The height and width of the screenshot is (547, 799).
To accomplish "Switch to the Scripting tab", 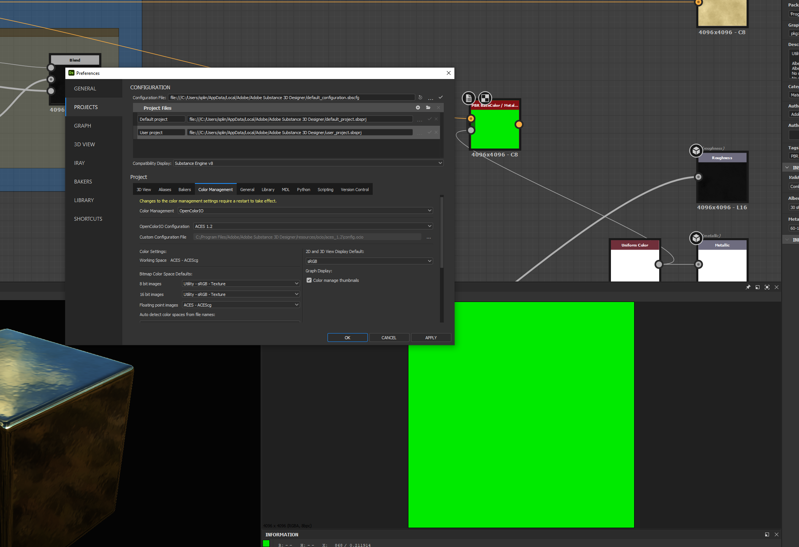I will (x=325, y=189).
